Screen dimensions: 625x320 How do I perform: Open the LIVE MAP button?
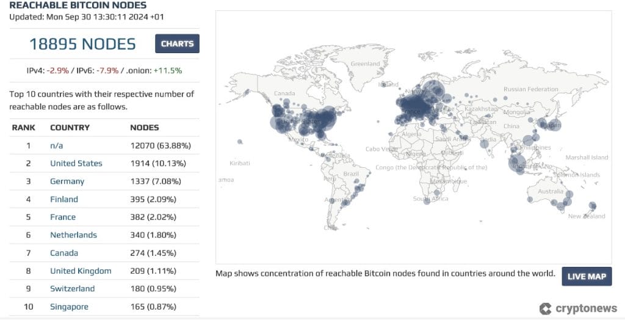pos(587,276)
